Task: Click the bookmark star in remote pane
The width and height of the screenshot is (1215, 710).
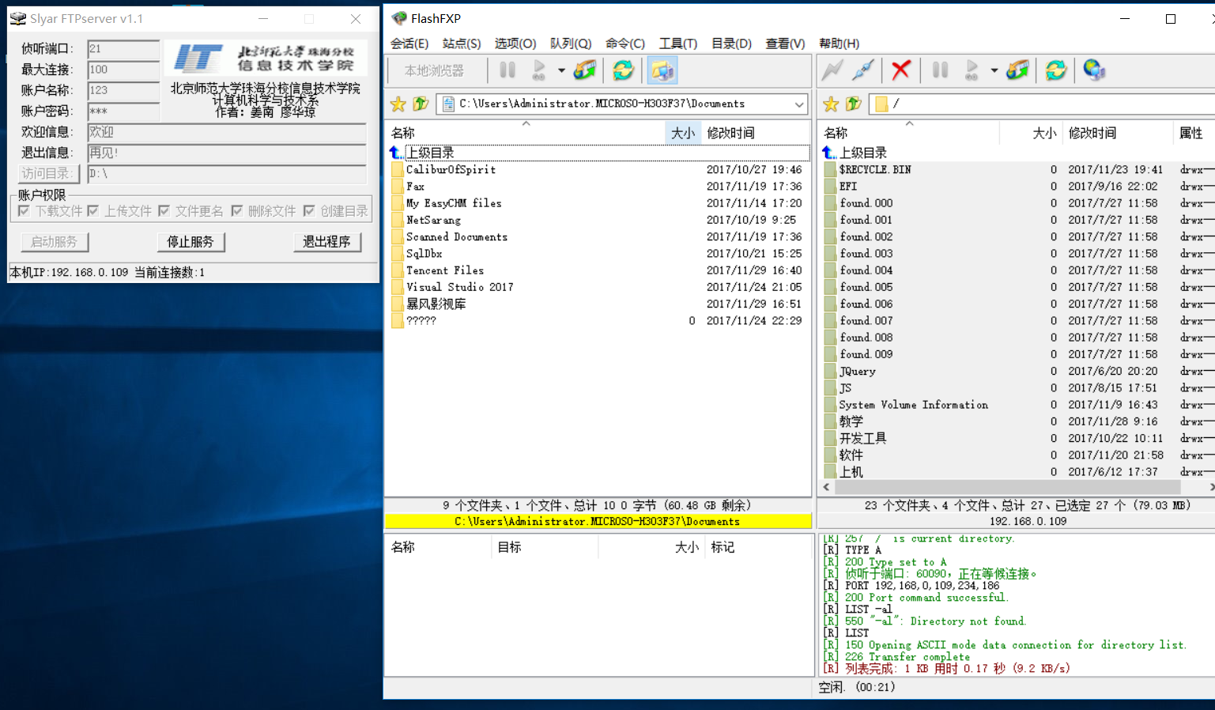Action: point(831,104)
